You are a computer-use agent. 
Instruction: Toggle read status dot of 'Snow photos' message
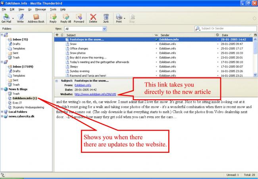point(156,53)
